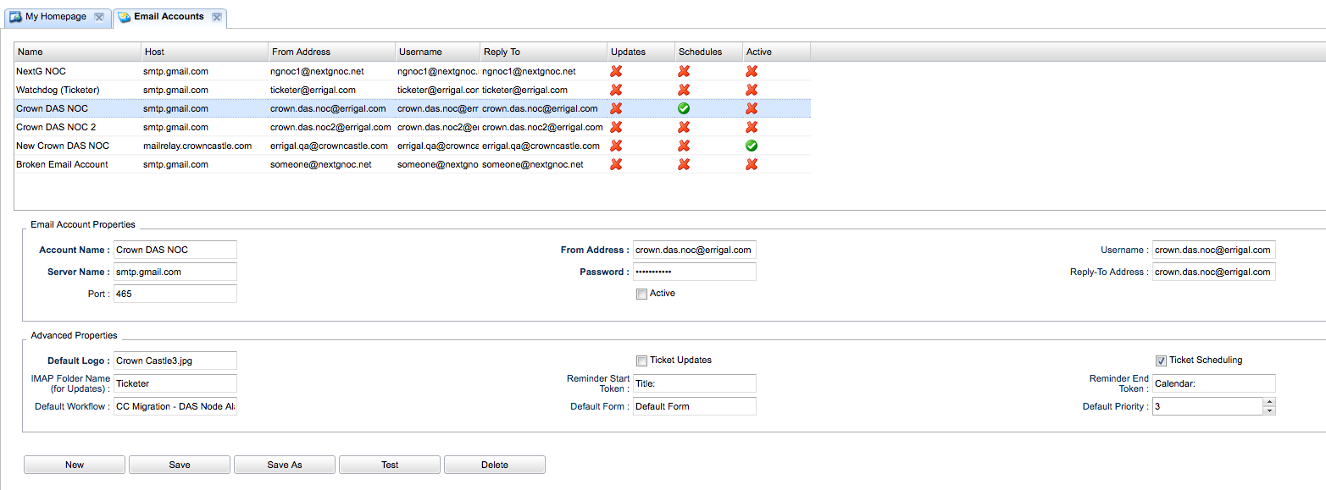Click the green Schedules checkmark for Crown DAS NOC
The height and width of the screenshot is (490, 1326).
(x=684, y=108)
